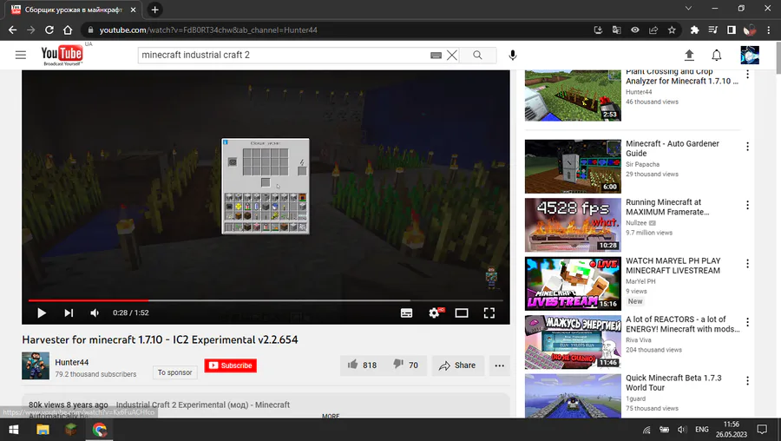This screenshot has height=441, width=781.
Task: Open options for Running Minecraft at MAXIMUM Framerate
Action: click(747, 205)
